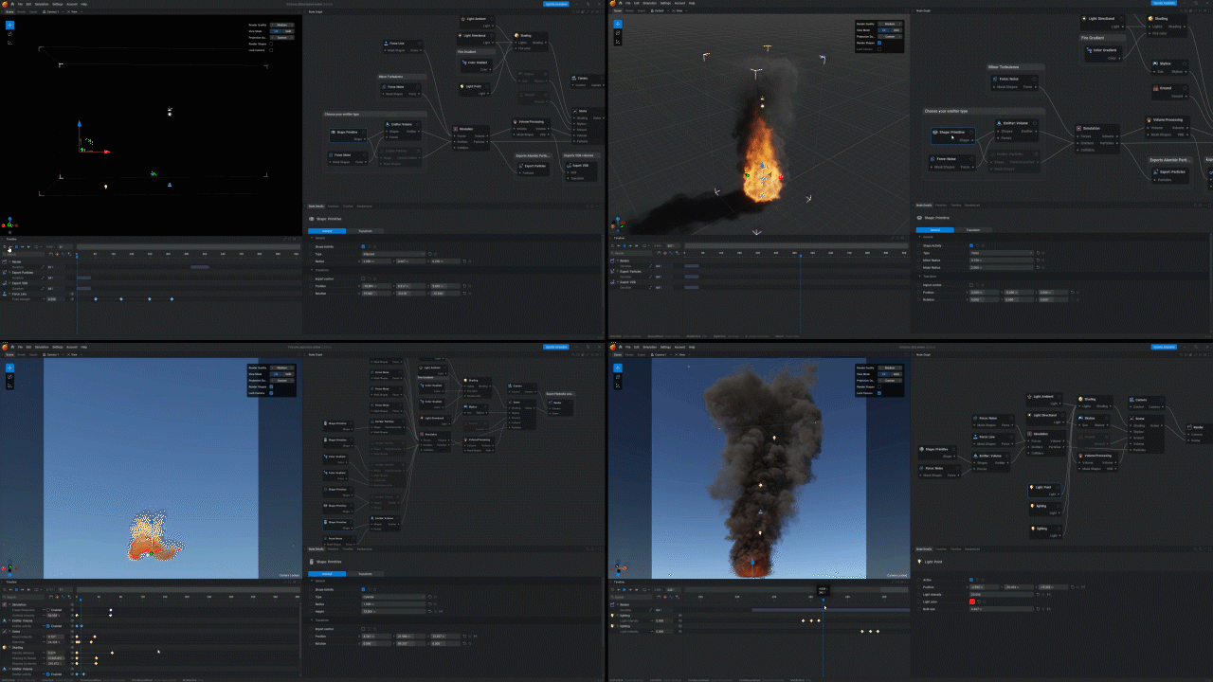1213x682 pixels.
Task: Select the scale tool in the fire-on-grid window
Action: click(x=617, y=42)
